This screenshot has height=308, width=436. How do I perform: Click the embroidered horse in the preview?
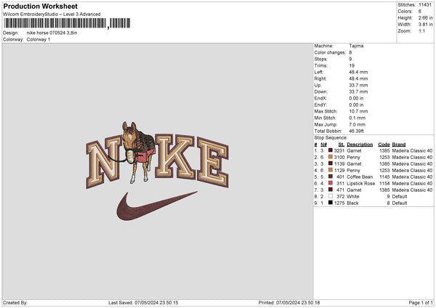click(x=139, y=153)
